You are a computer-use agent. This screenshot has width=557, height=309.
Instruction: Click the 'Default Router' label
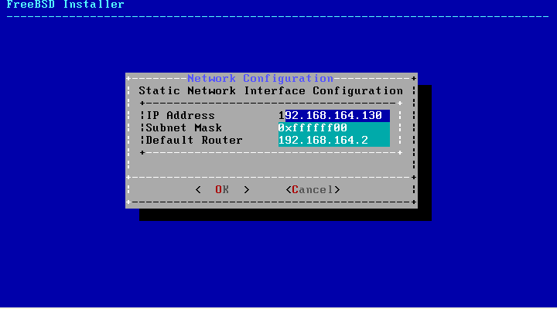coord(194,140)
